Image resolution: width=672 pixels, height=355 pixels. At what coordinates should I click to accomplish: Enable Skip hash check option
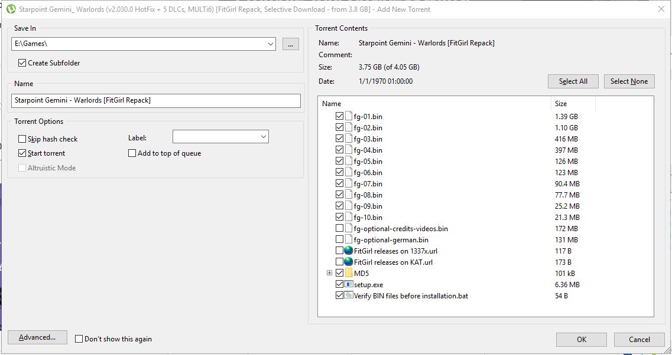click(22, 139)
